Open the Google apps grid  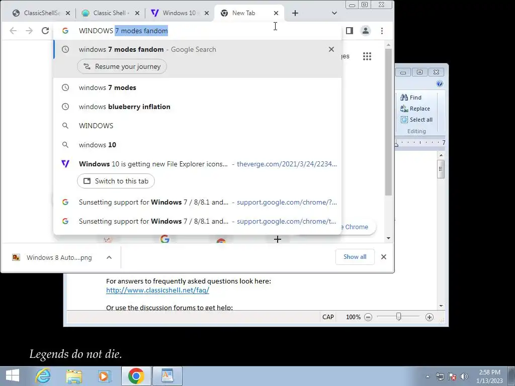point(367,56)
